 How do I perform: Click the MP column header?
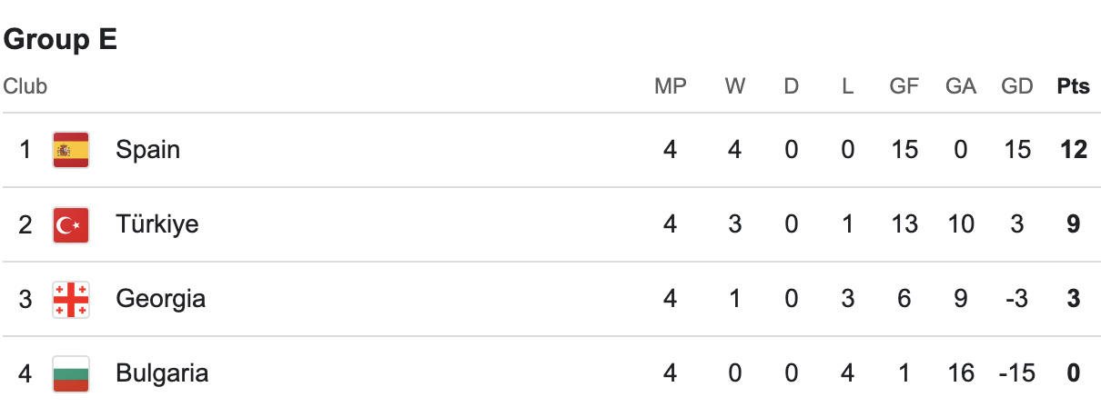click(671, 86)
